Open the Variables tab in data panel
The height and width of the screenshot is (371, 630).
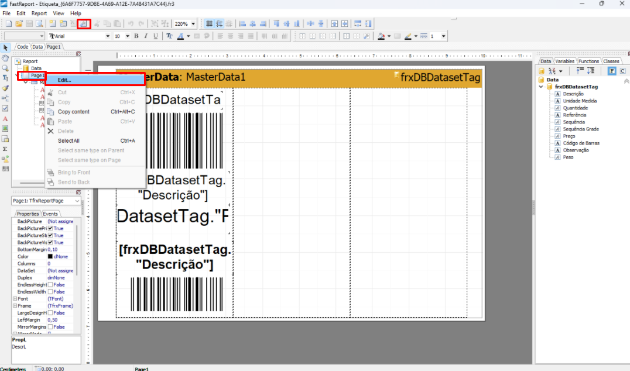(x=564, y=61)
